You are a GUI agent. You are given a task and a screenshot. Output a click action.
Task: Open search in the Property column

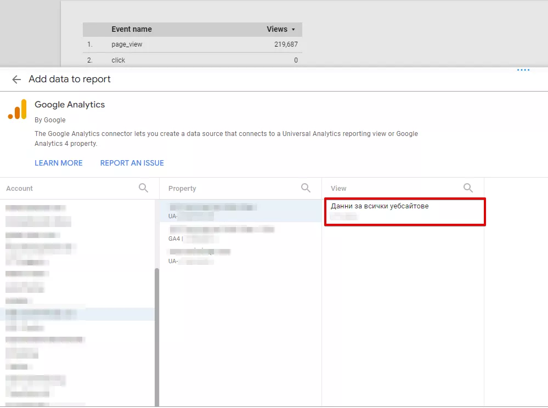pos(306,188)
